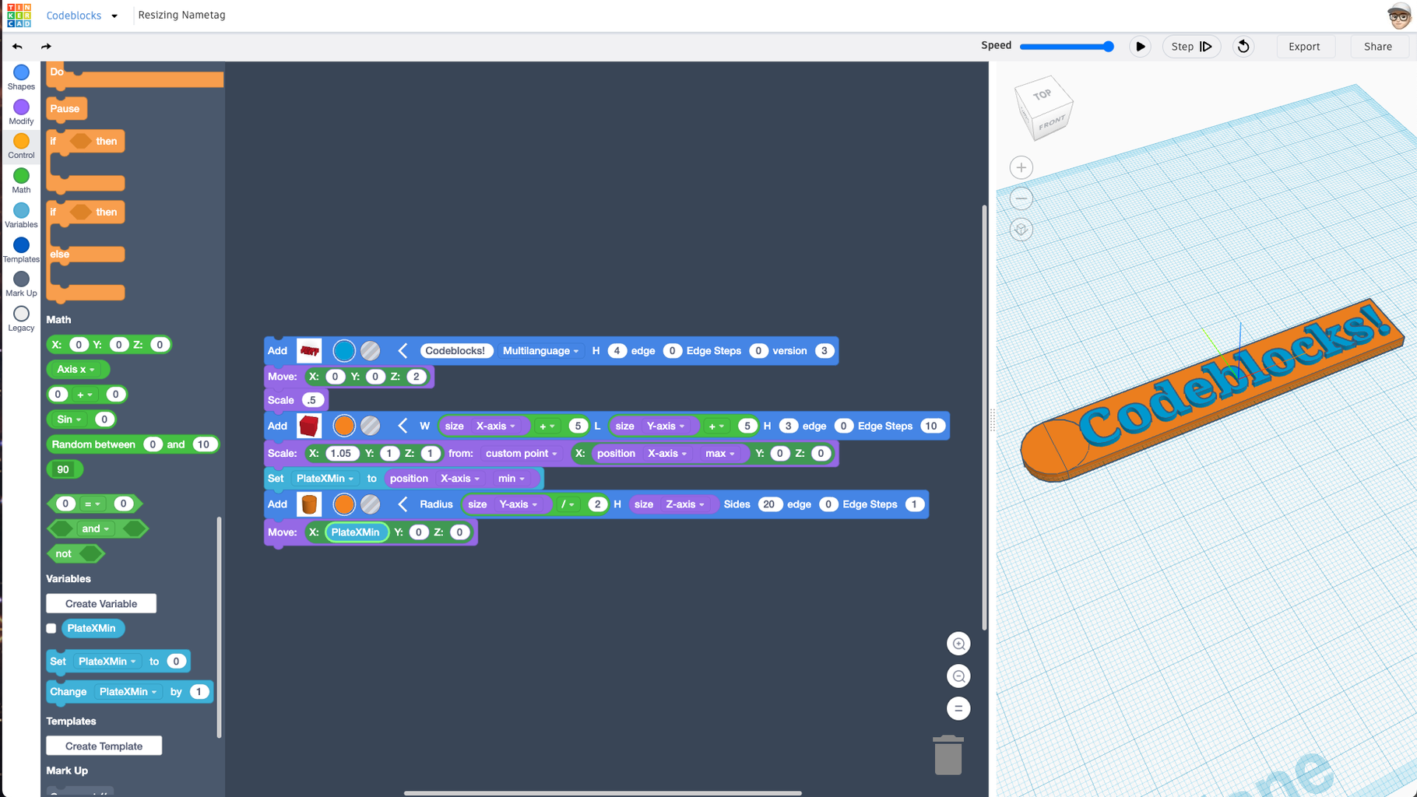Enable the PlateXMin variable checkbox
This screenshot has width=1417, height=797.
click(x=51, y=628)
